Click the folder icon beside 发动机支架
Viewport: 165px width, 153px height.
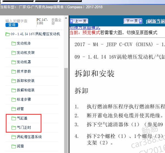tap(13, 53)
